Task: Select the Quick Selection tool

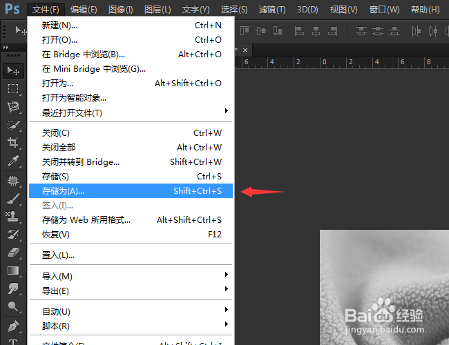Action: tap(13, 125)
